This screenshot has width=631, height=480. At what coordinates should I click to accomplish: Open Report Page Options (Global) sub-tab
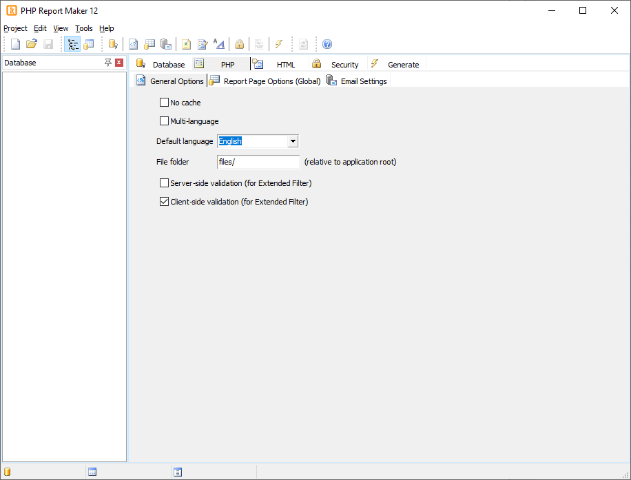tap(265, 81)
